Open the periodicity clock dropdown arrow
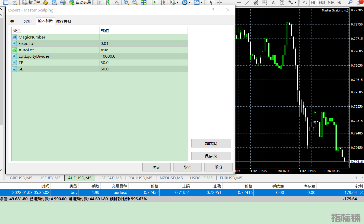Screen dimensions: 364x224 [190, 3]
